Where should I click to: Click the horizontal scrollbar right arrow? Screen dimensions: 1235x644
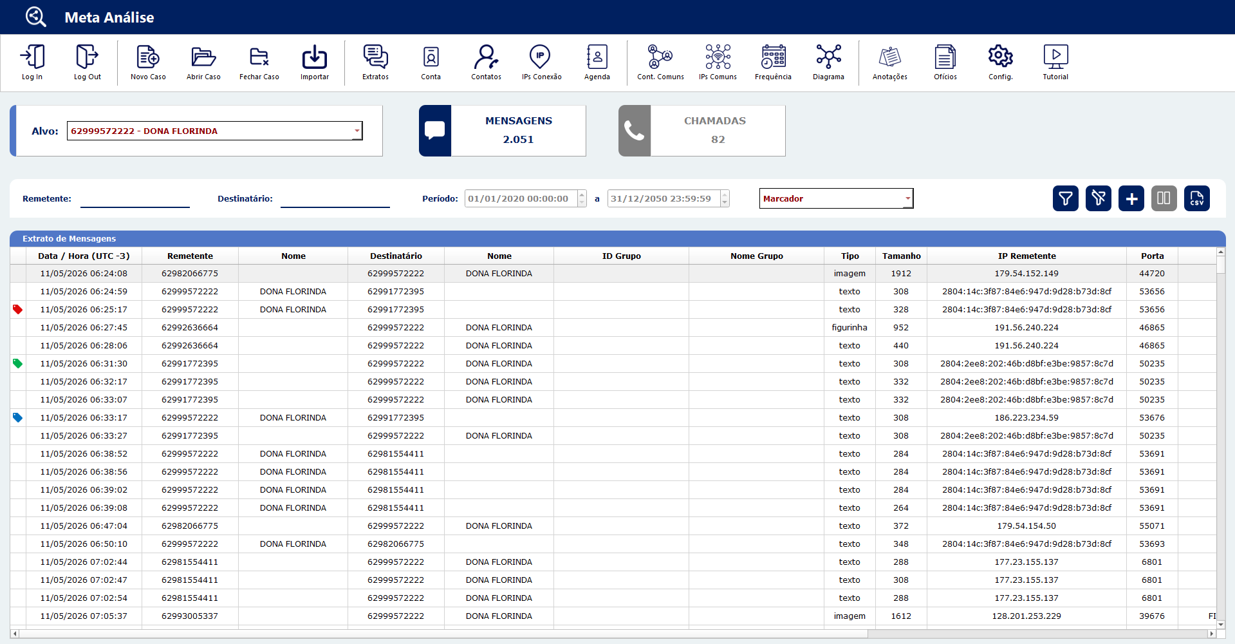coord(1211,634)
